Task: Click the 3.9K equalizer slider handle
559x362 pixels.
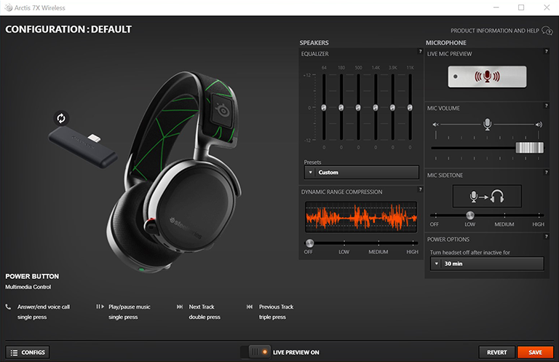Action: pos(392,107)
